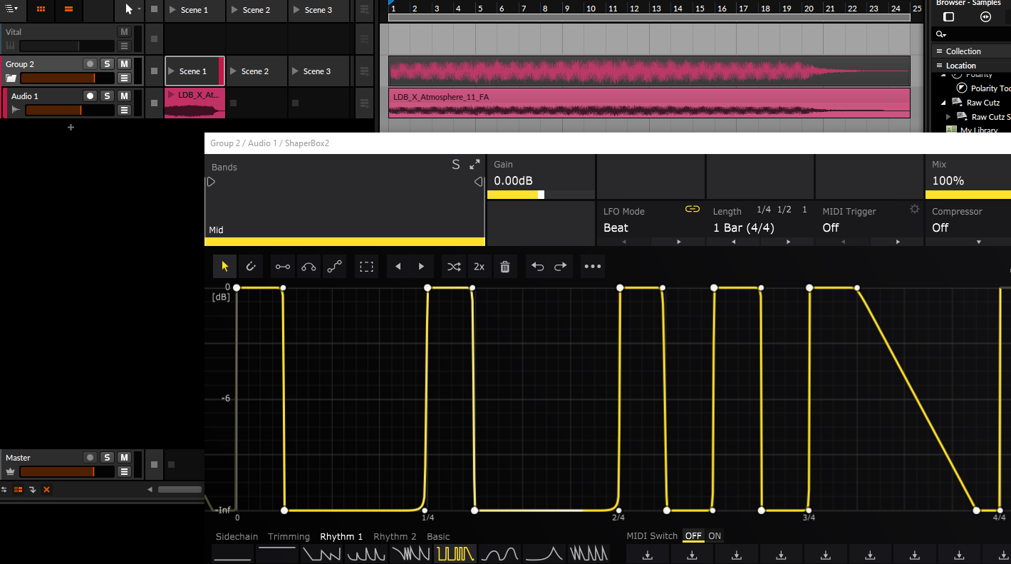Click the 2x double pattern button
The height and width of the screenshot is (564, 1011).
(479, 267)
